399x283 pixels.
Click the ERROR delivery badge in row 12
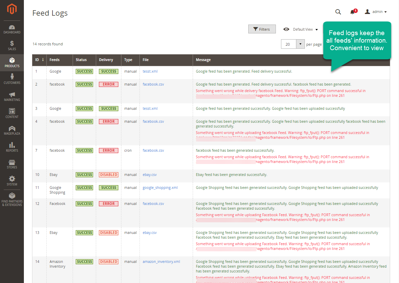pos(109,204)
